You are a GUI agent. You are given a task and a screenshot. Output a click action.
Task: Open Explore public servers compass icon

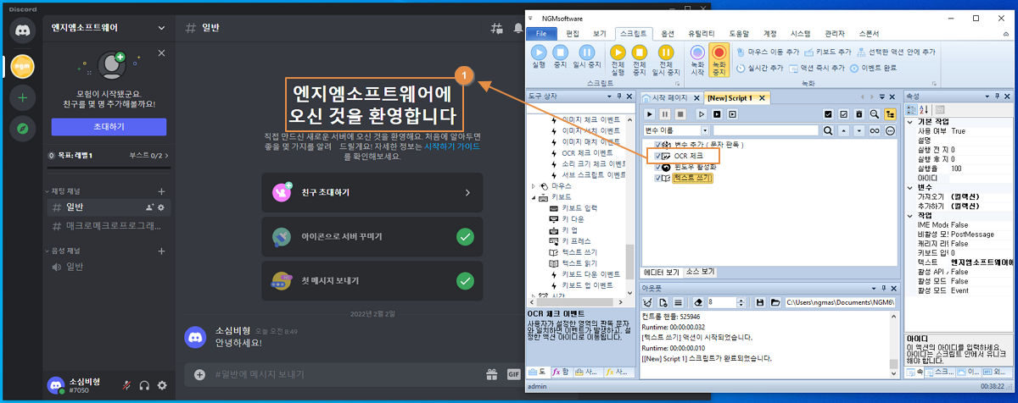pyautogui.click(x=22, y=129)
